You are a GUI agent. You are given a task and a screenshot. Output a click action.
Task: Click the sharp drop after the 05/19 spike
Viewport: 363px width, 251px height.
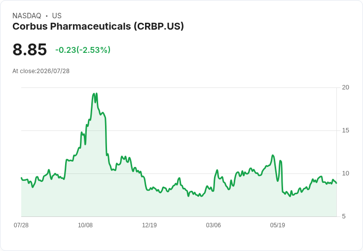(282, 176)
